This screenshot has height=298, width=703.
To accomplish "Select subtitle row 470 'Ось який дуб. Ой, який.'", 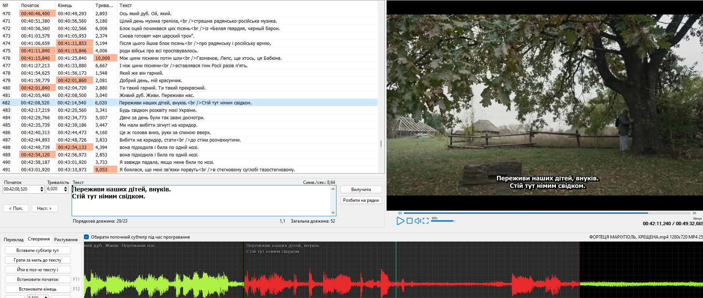I will pyautogui.click(x=189, y=13).
